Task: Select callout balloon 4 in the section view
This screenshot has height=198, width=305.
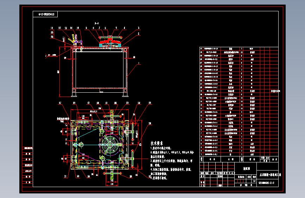Action: [x=124, y=28]
